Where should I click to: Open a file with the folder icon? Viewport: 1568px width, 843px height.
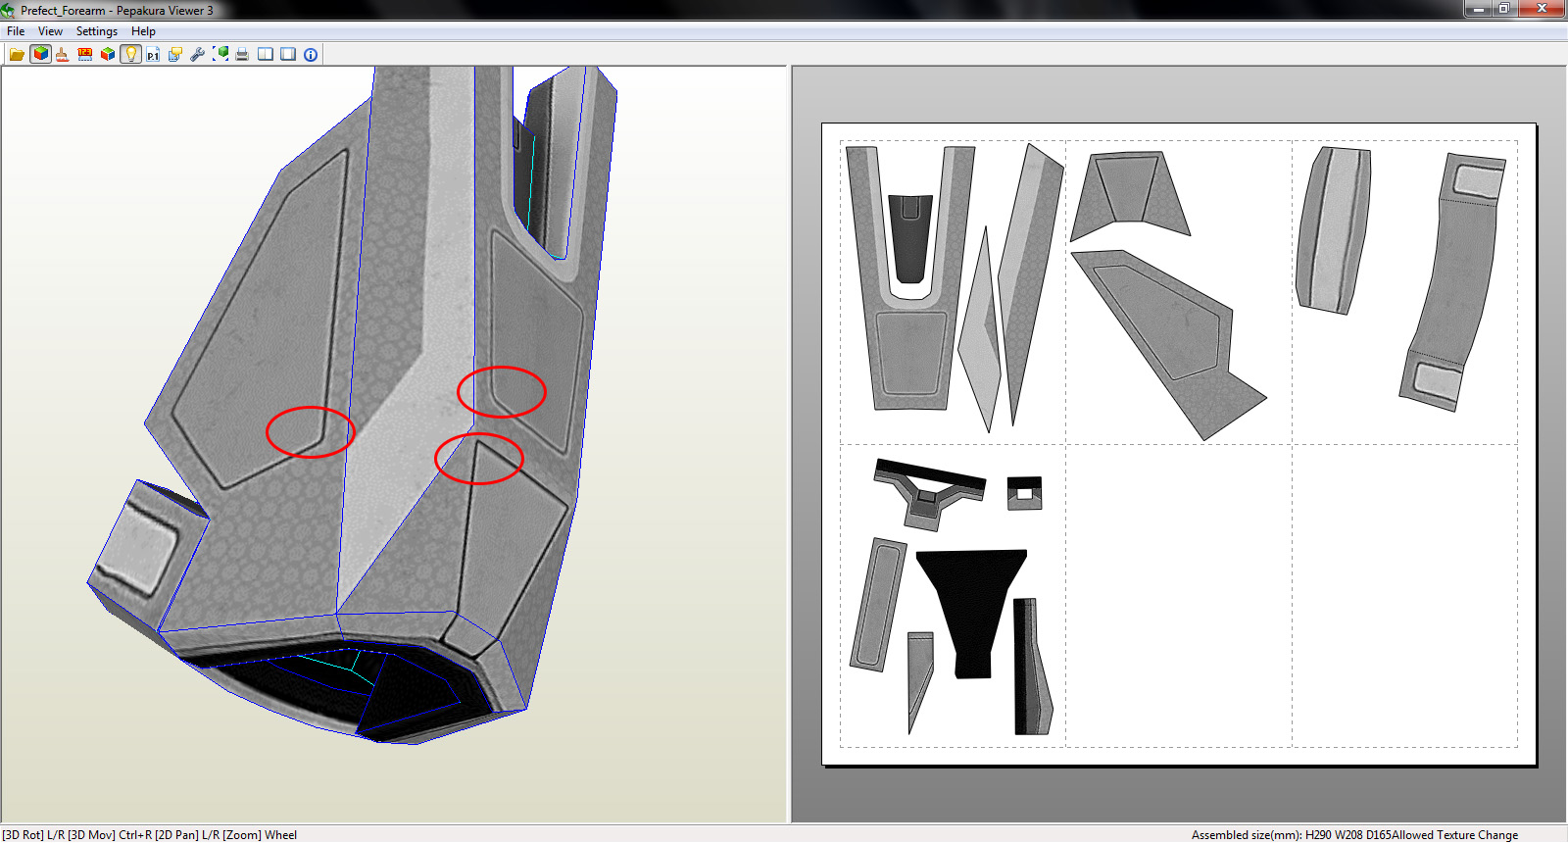tap(17, 55)
